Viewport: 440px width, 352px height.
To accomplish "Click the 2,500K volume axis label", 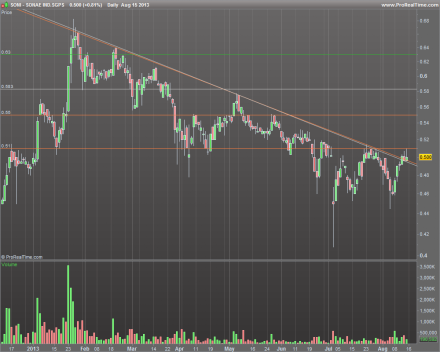I will 427,289.
